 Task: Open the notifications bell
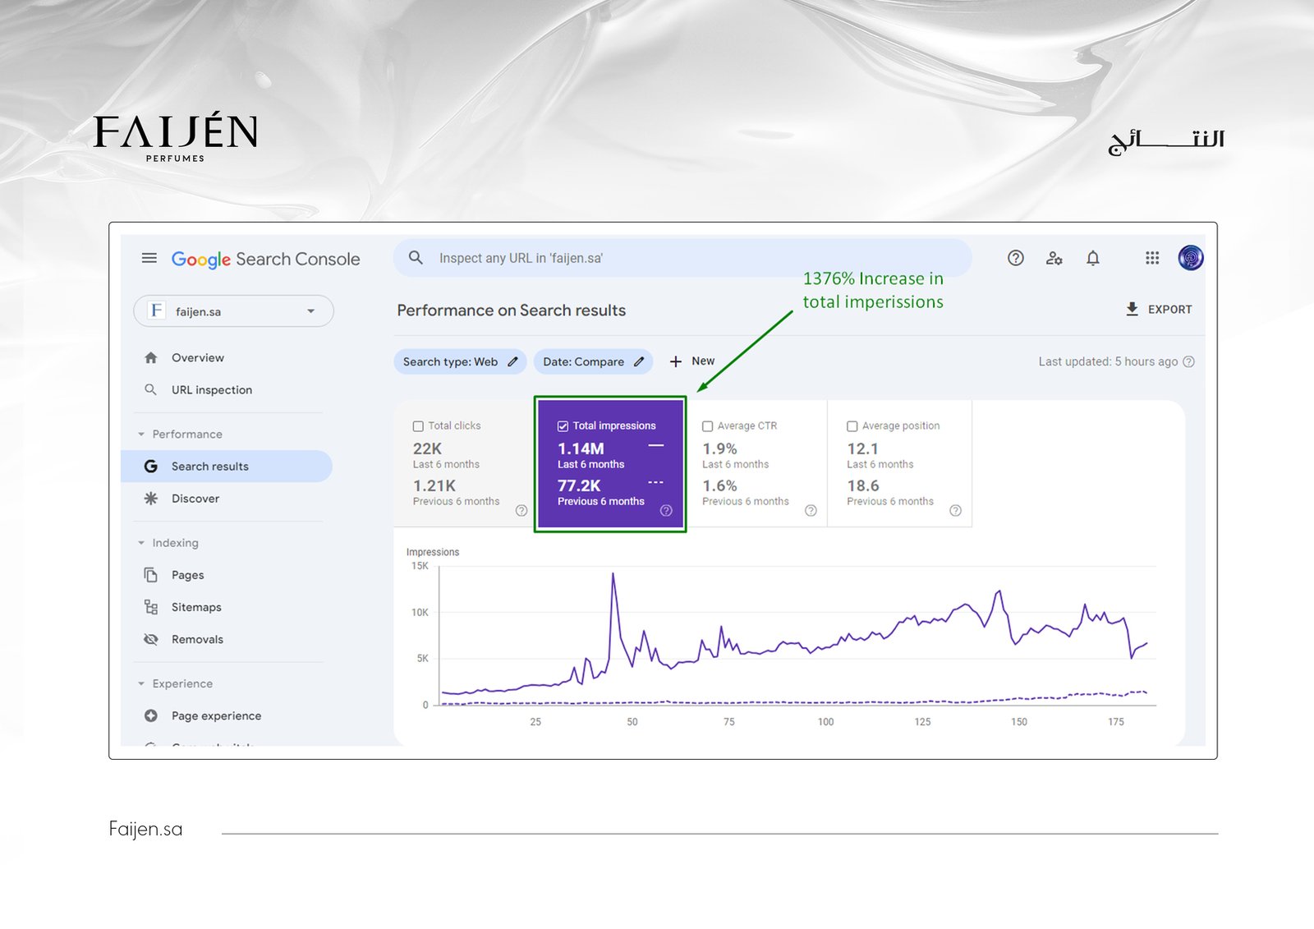[1093, 258]
